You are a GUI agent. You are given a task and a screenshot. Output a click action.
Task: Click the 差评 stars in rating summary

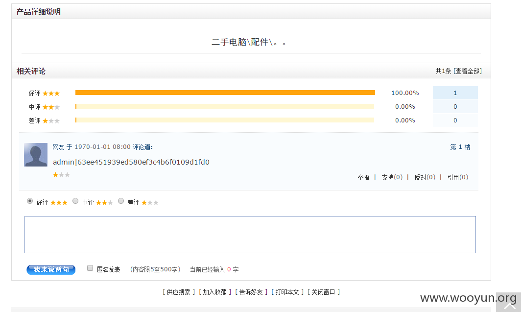pyautogui.click(x=51, y=120)
